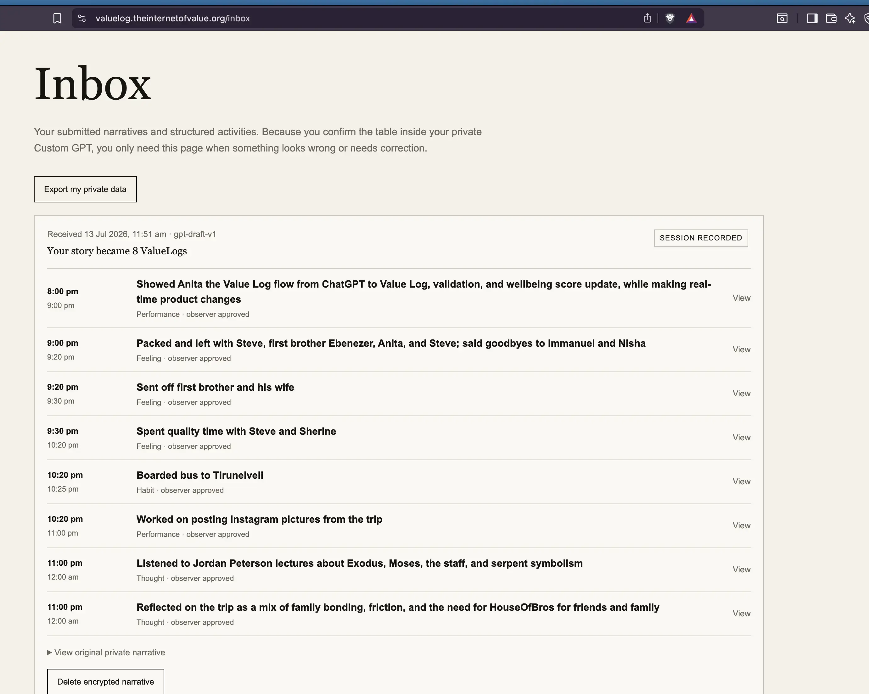Click the 'Received 13 Jul 2026, 11:51 am' line
This screenshot has width=869, height=694.
click(x=132, y=234)
